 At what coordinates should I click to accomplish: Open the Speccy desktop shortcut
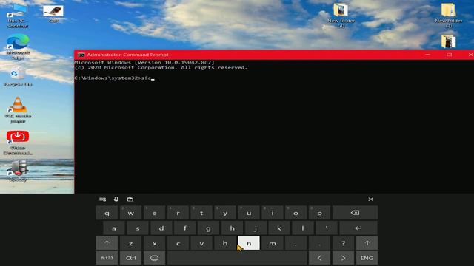coord(18,171)
